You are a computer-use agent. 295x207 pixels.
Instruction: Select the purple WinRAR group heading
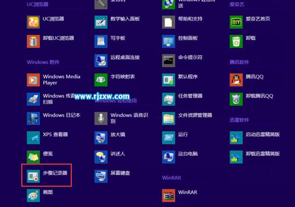tap(172, 178)
